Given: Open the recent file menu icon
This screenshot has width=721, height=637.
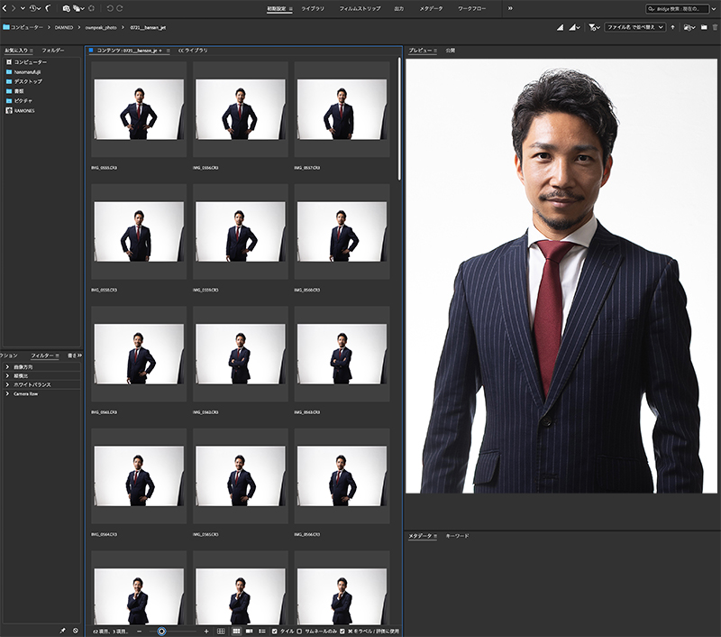Looking at the screenshot, I should (689, 28).
